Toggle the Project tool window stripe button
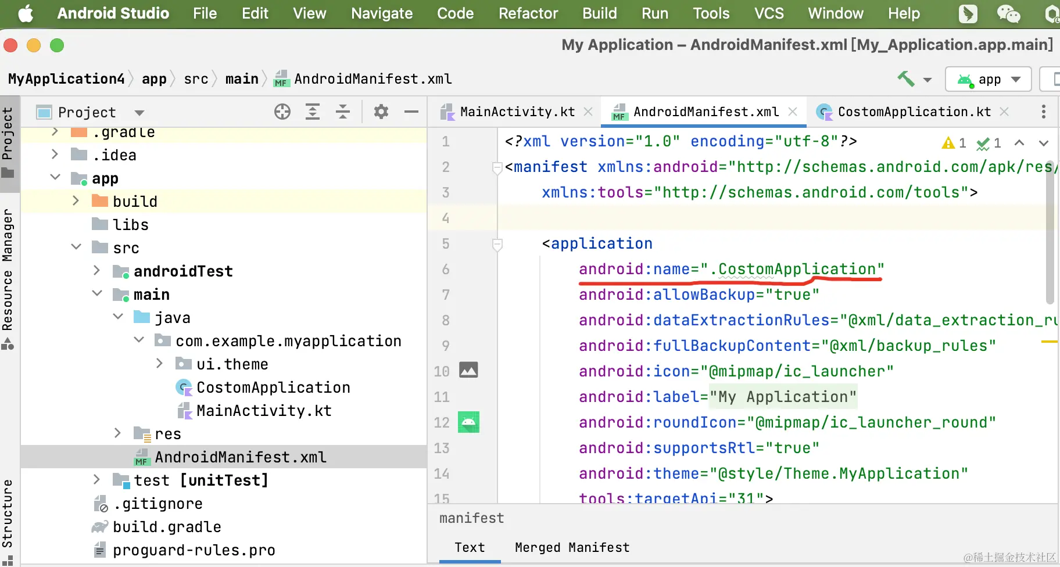 (8, 139)
